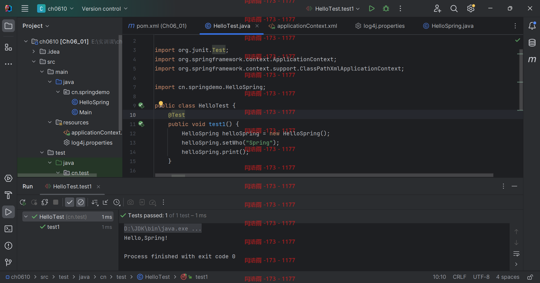
Task: Run HelloTest.test1 with the green play button
Action: [x=372, y=8]
